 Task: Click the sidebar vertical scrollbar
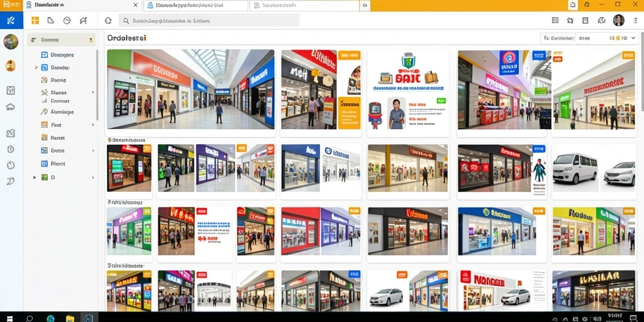pos(97,84)
